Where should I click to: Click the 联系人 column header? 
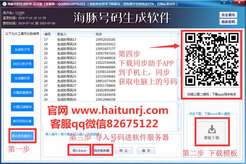[x=75, y=34]
